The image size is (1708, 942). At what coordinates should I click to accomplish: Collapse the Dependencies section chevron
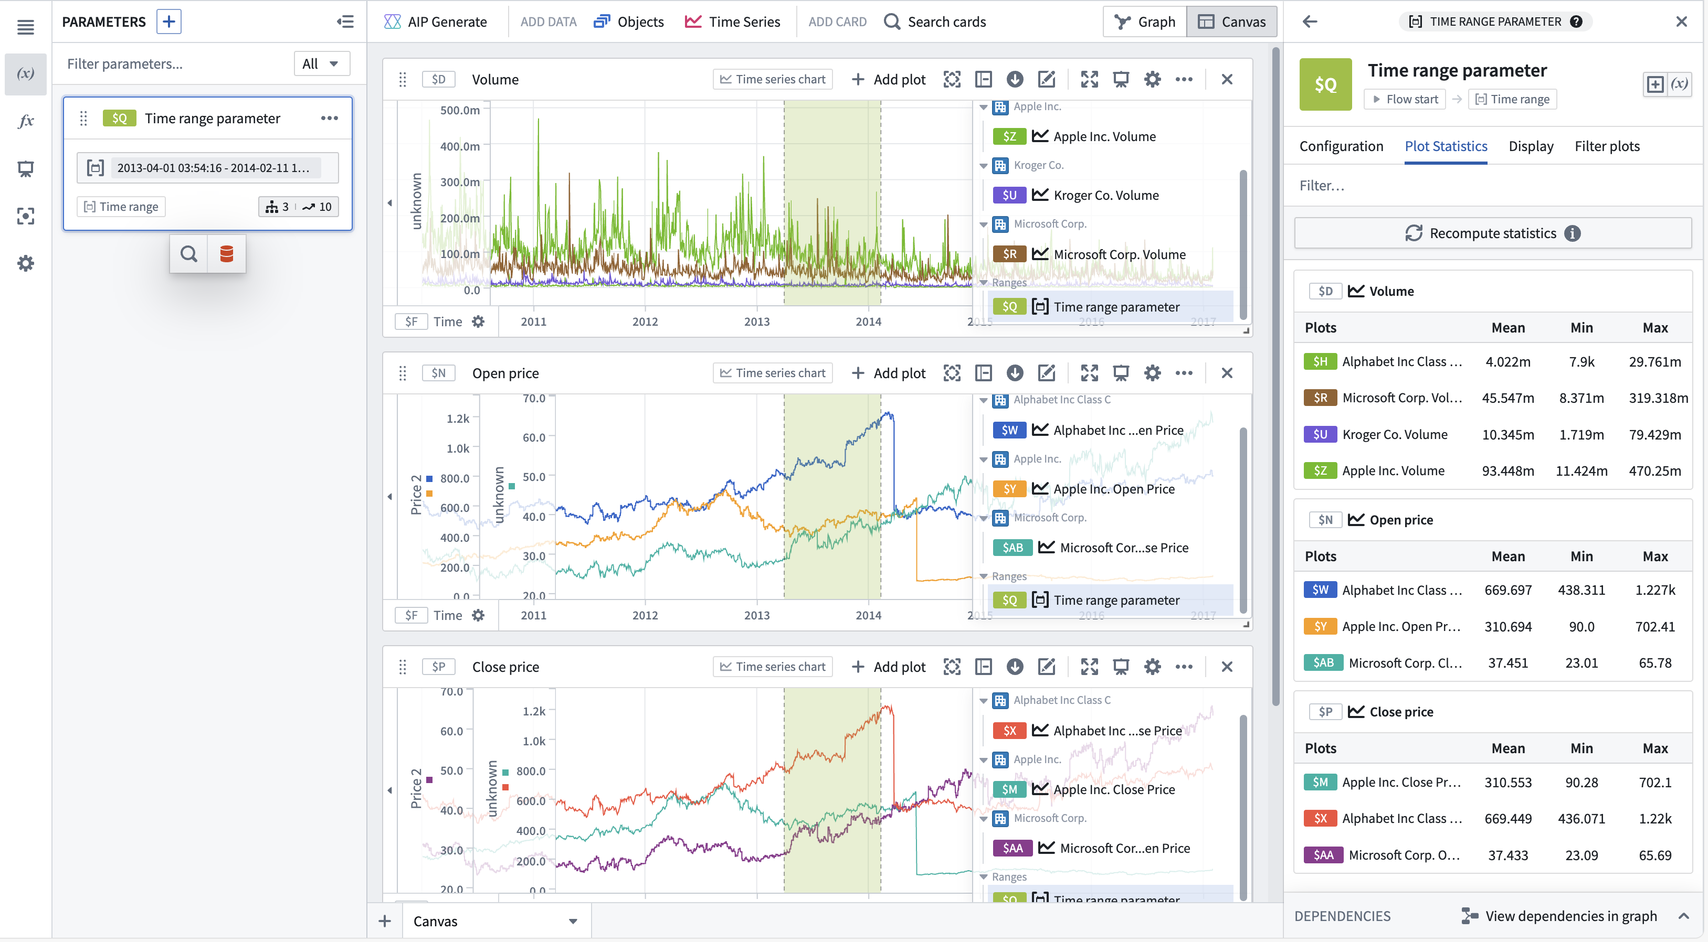click(x=1683, y=916)
